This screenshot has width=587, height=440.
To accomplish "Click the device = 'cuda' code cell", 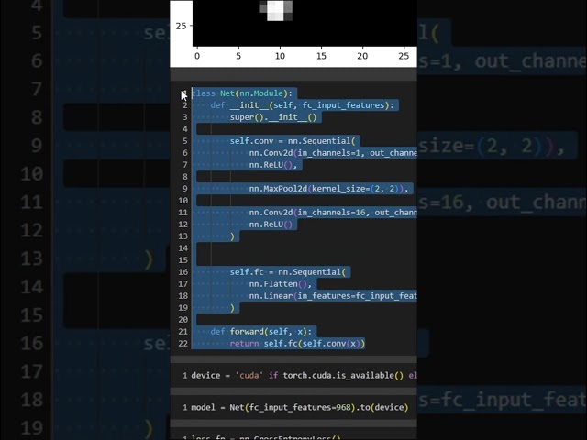I will 293,375.
